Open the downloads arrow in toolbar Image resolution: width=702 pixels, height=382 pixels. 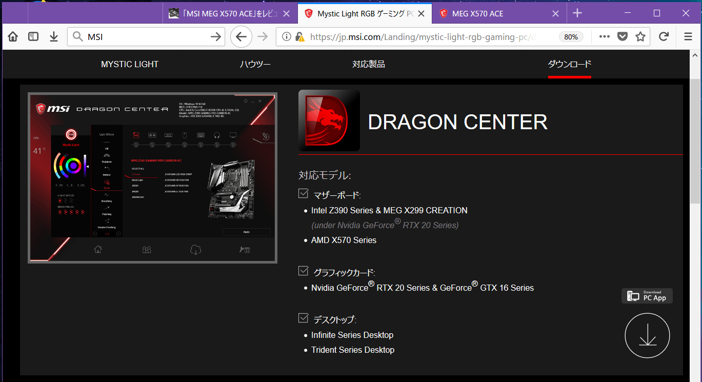tap(54, 37)
